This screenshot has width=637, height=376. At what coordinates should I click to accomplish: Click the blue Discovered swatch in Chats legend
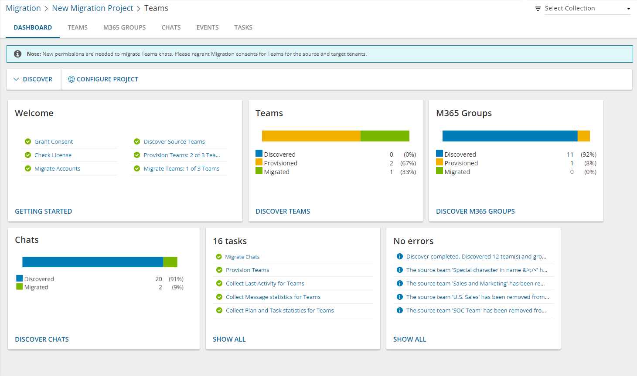(20, 279)
